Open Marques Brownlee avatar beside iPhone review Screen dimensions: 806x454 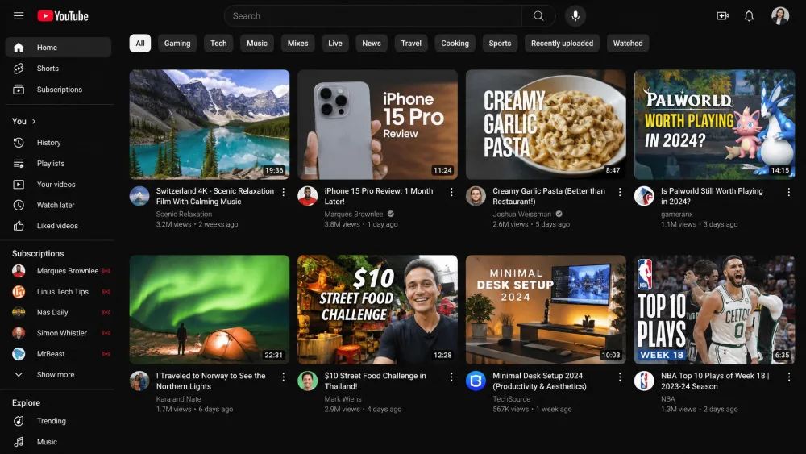click(307, 196)
